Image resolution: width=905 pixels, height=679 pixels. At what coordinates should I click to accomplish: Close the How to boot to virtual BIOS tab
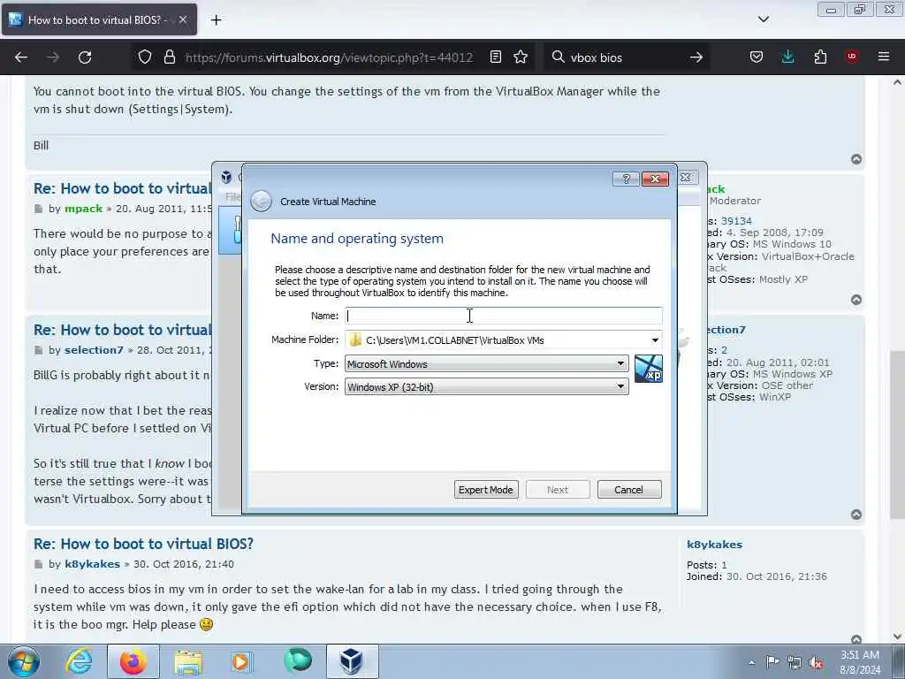point(182,19)
